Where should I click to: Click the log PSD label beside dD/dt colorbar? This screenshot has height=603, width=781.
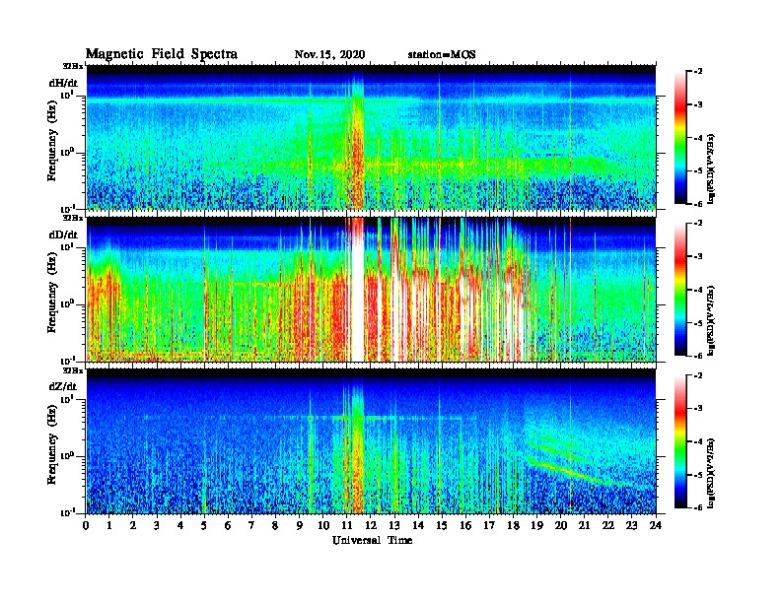tap(711, 321)
